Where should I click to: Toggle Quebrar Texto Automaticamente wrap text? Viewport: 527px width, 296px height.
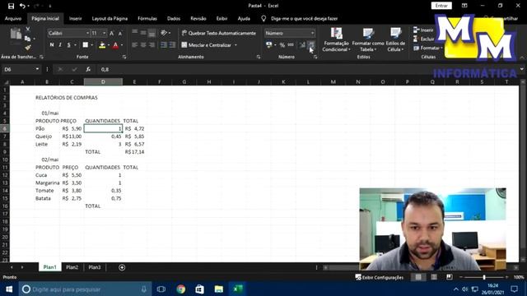point(219,33)
